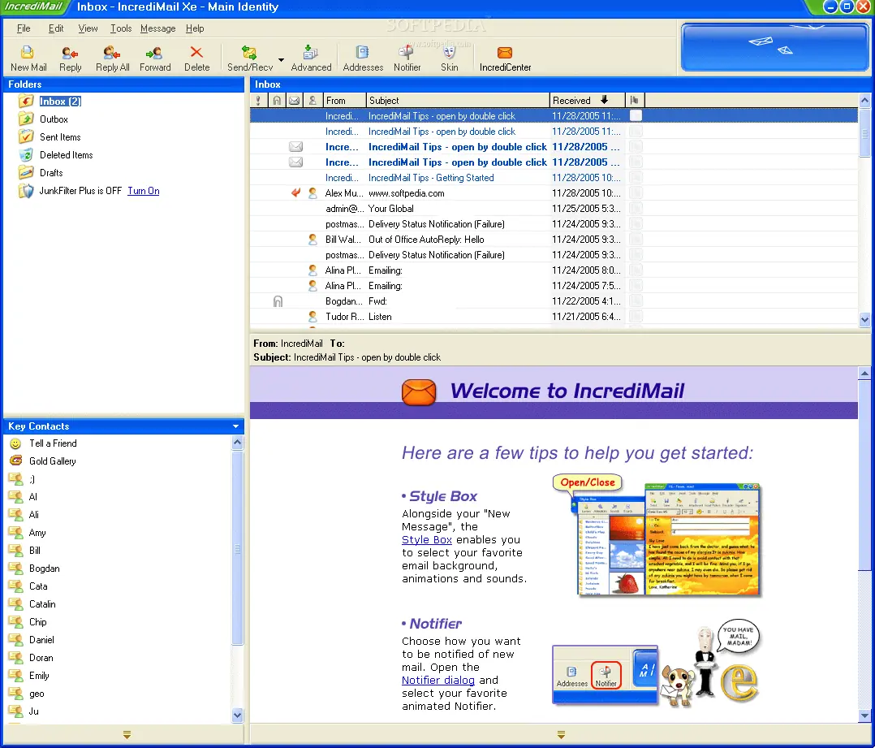The image size is (875, 748).
Task: Toggle flag on www.softpedia.com message
Action: click(636, 193)
